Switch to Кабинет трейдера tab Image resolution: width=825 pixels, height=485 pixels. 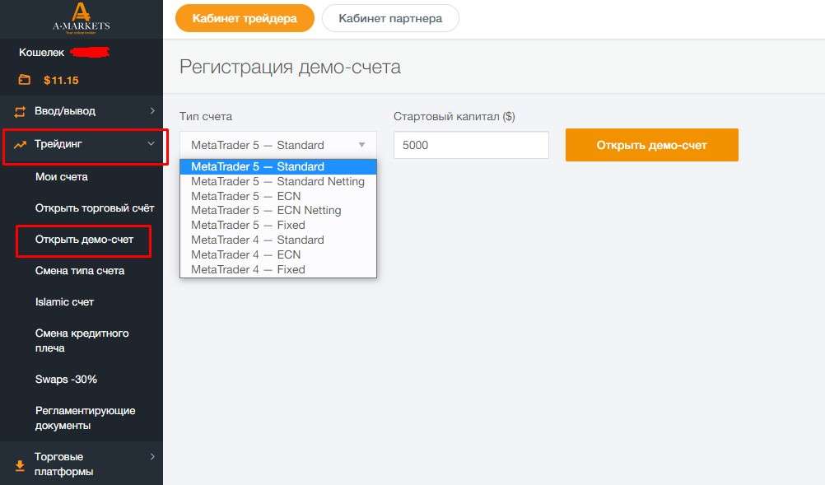tap(245, 18)
